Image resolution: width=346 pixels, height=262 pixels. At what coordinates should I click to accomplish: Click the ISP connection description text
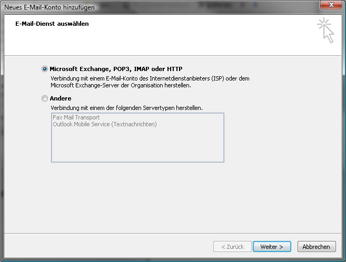tap(150, 82)
